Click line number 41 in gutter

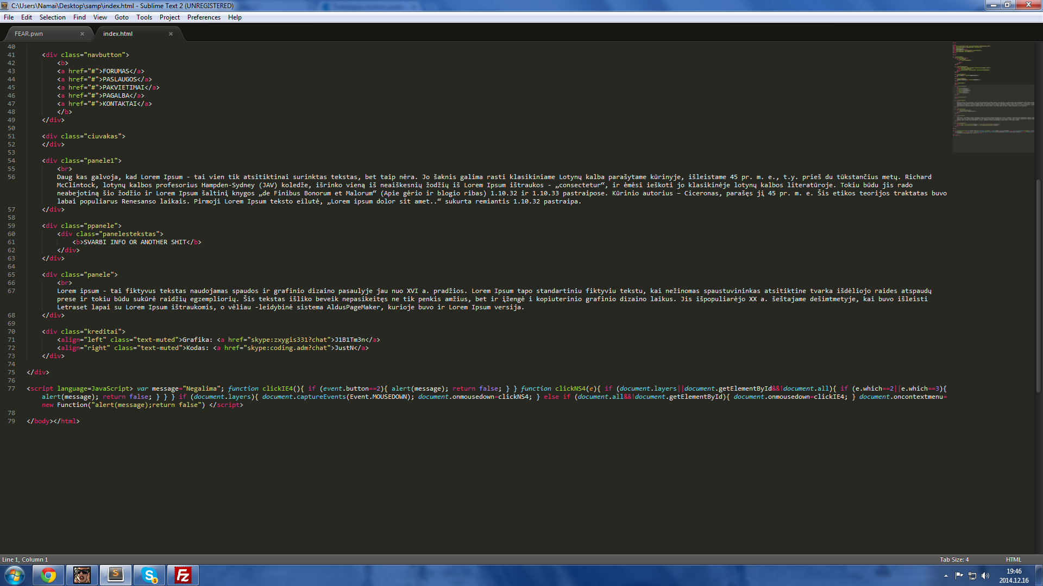(x=11, y=55)
